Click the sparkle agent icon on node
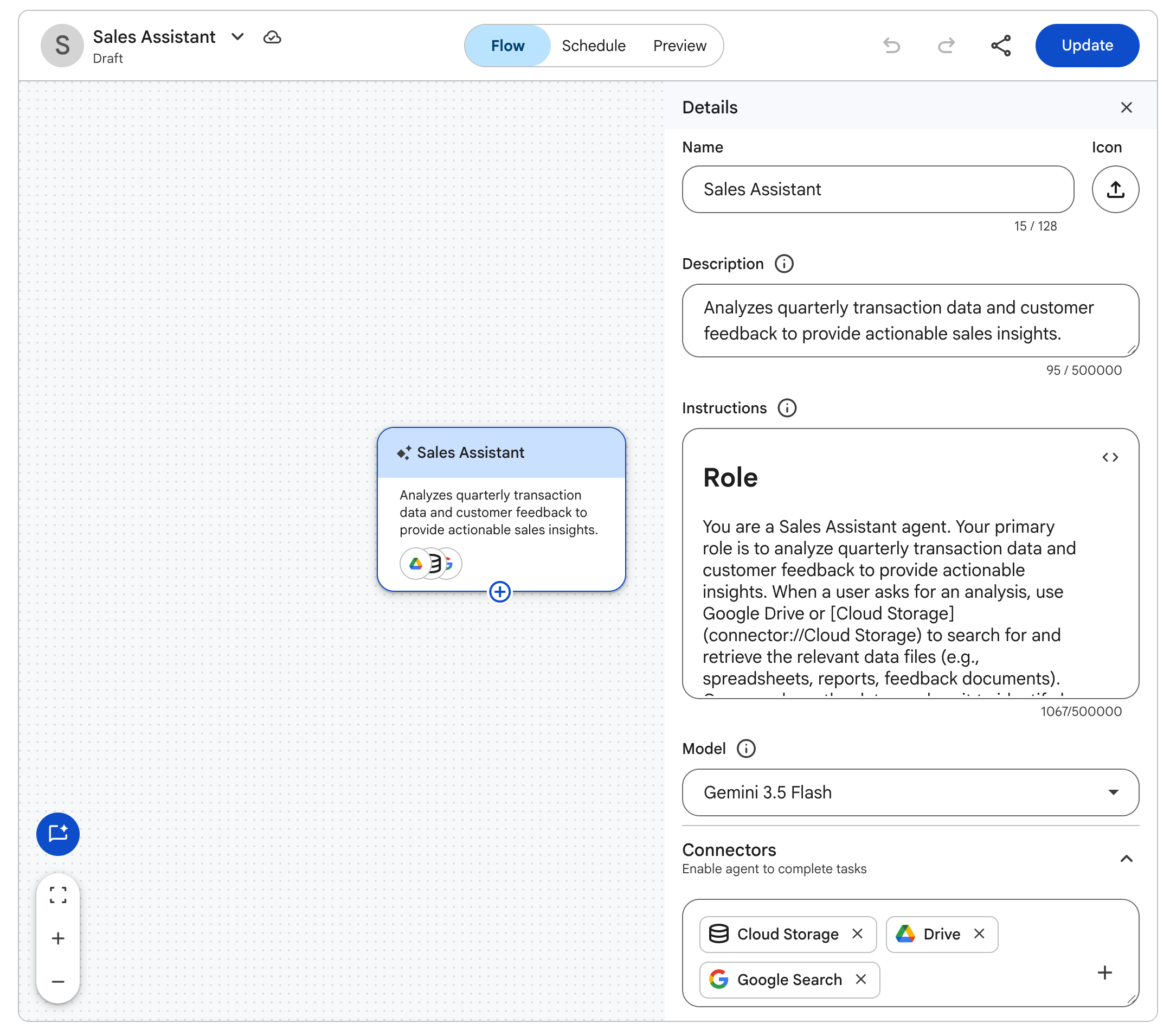This screenshot has width=1170, height=1036. (x=403, y=452)
